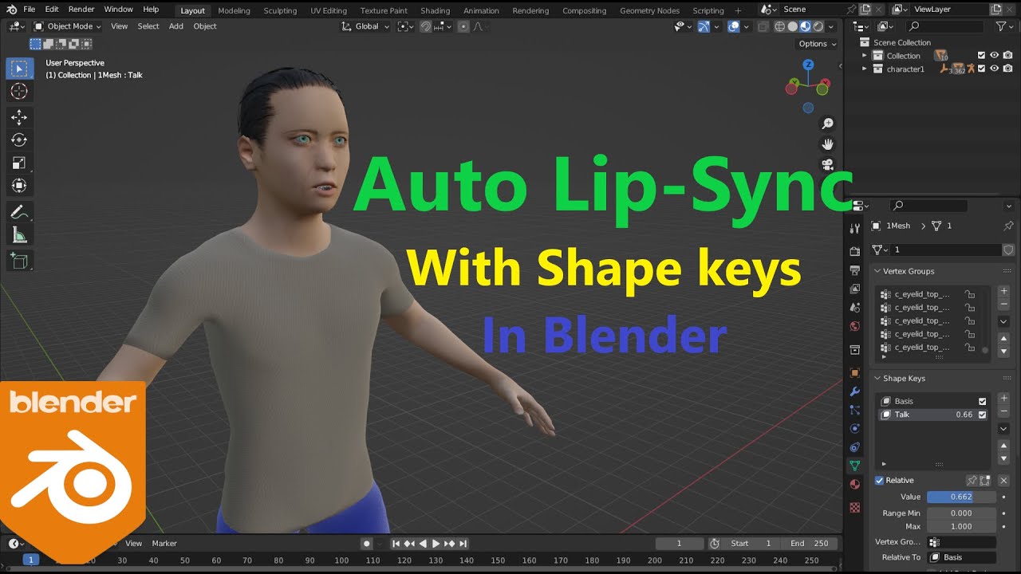Open the World properties tab
This screenshot has width=1021, height=574.
tap(855, 326)
